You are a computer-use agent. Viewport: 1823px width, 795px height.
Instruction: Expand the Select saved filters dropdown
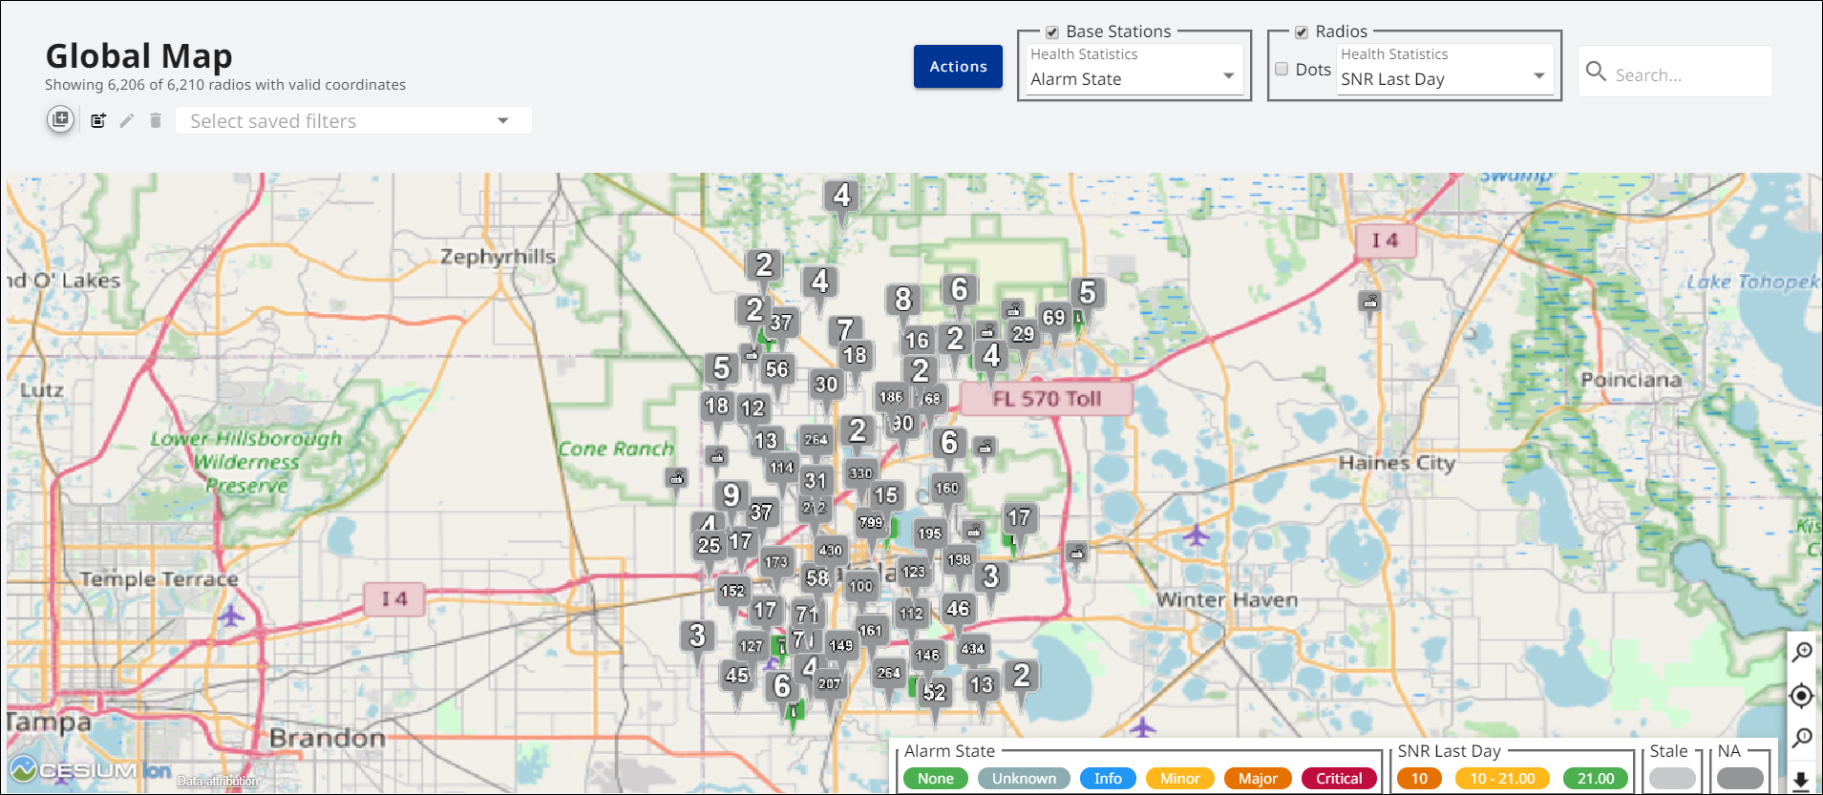(x=353, y=121)
